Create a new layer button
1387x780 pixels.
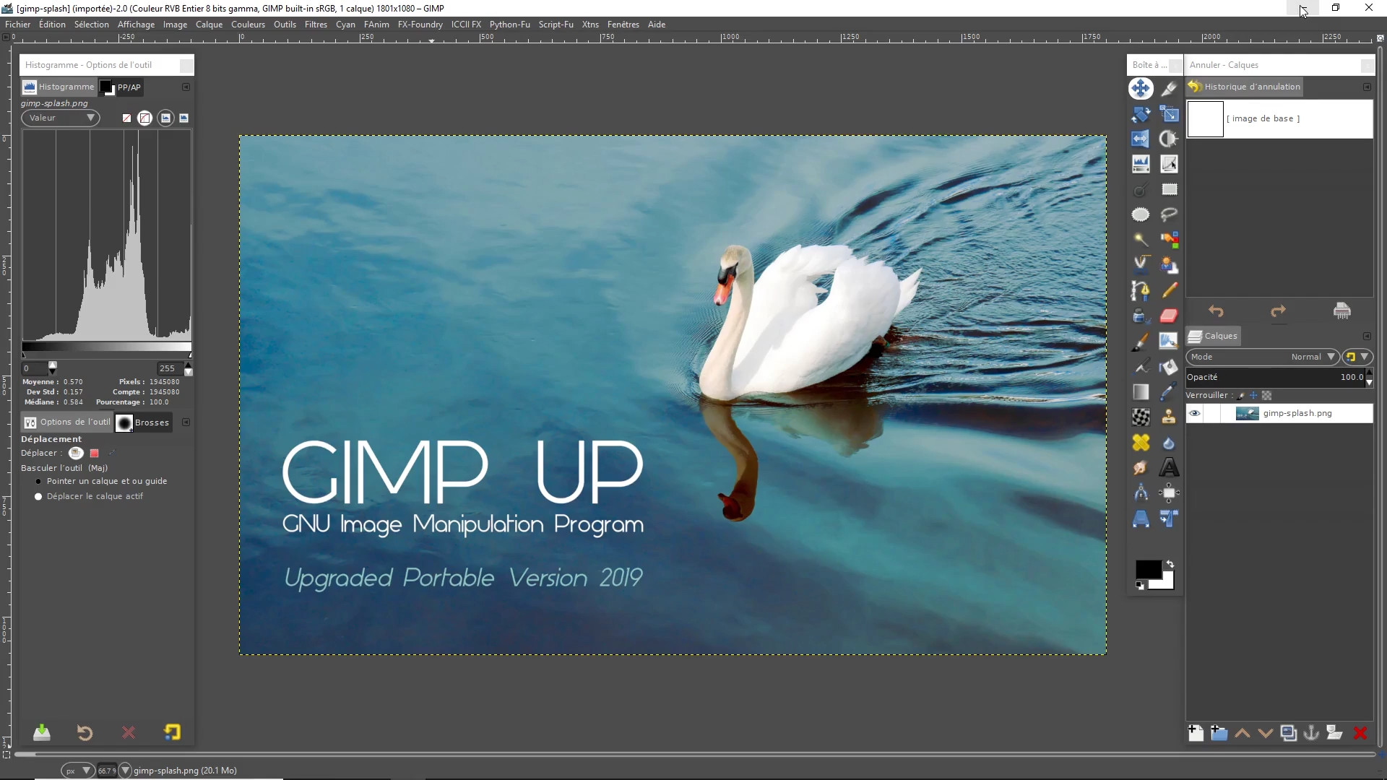(x=1196, y=733)
